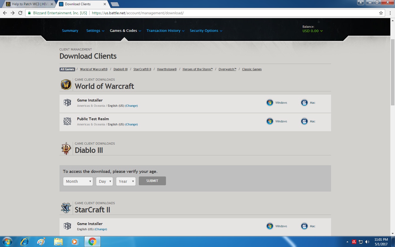Change StarCraft II installer language
Viewport: 395px width, 247px height.
click(101, 229)
